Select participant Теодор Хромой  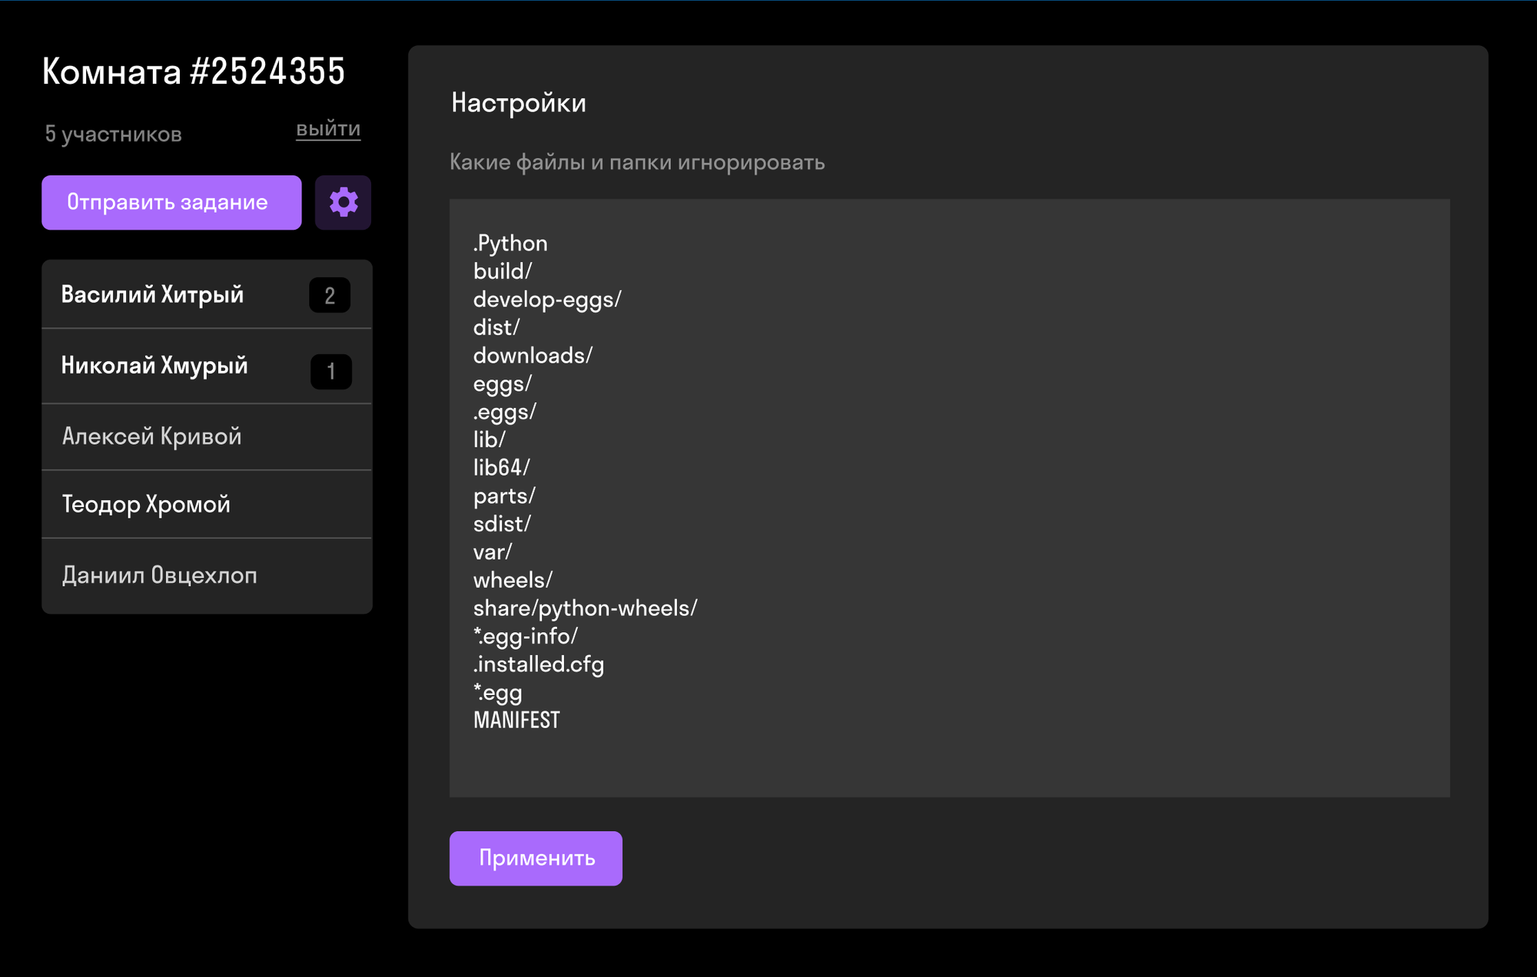tap(207, 505)
